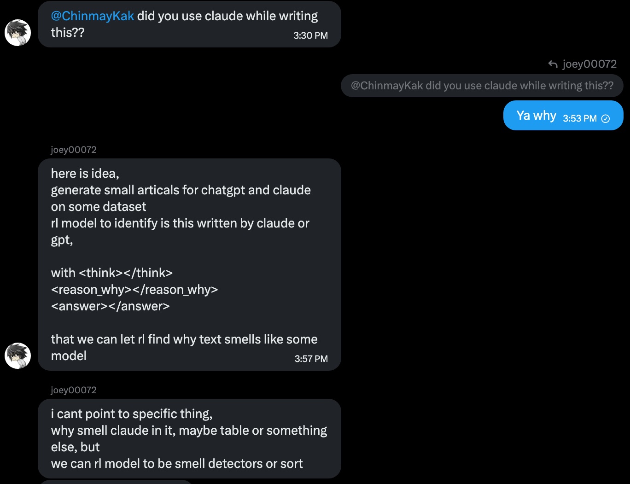
Task: Open the @ChinmayKak mention link
Action: pos(93,16)
